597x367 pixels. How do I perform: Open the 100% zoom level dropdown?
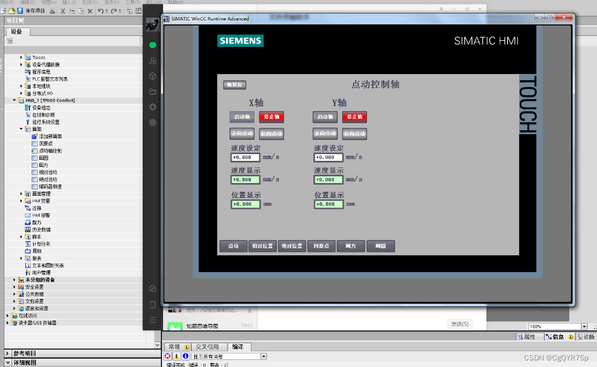(x=584, y=326)
